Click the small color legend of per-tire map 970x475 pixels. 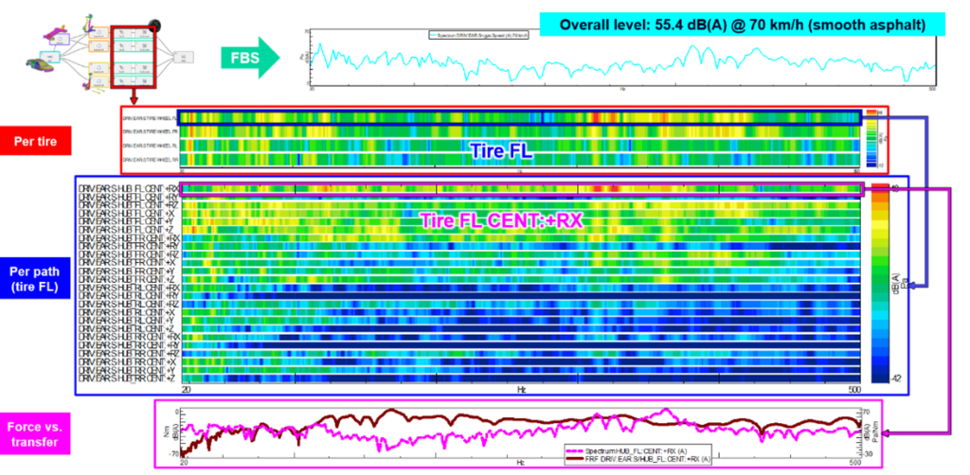[871, 140]
